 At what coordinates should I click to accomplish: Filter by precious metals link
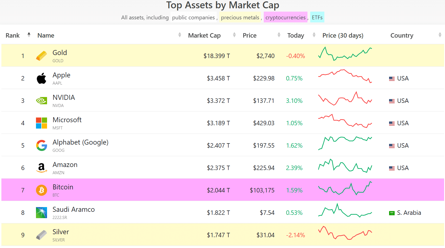point(240,17)
